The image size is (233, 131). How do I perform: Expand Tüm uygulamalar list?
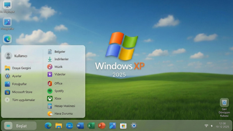click(20, 100)
